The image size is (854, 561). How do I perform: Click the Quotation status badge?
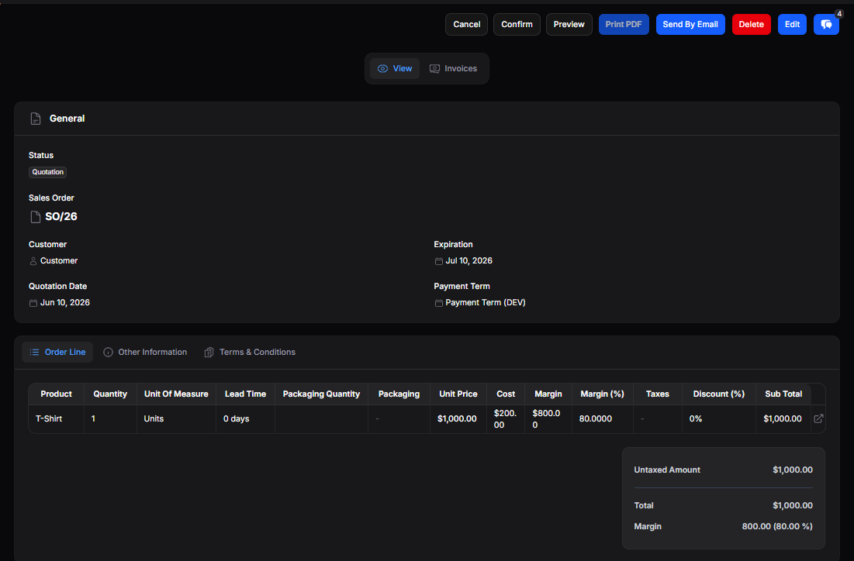(x=47, y=172)
